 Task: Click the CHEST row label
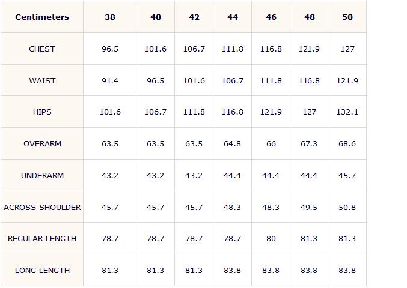click(x=42, y=49)
